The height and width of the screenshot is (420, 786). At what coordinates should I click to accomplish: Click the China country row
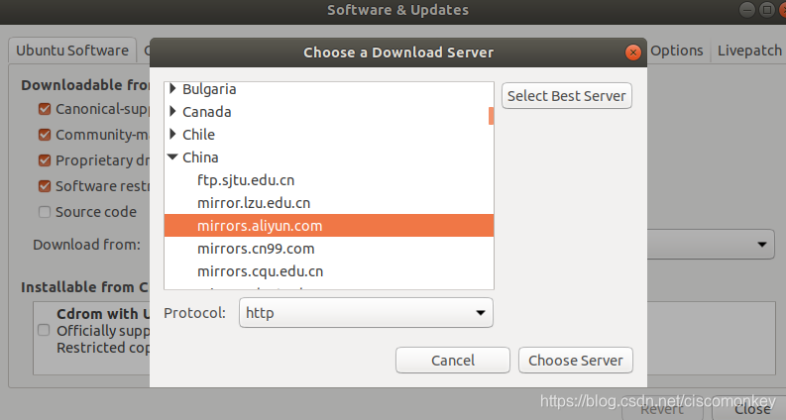329,157
